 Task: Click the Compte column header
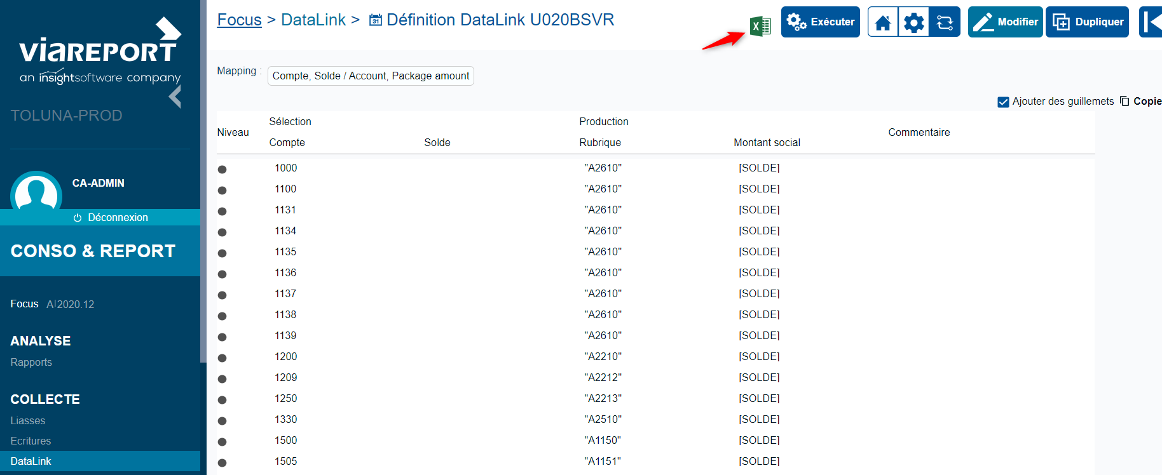pos(287,142)
